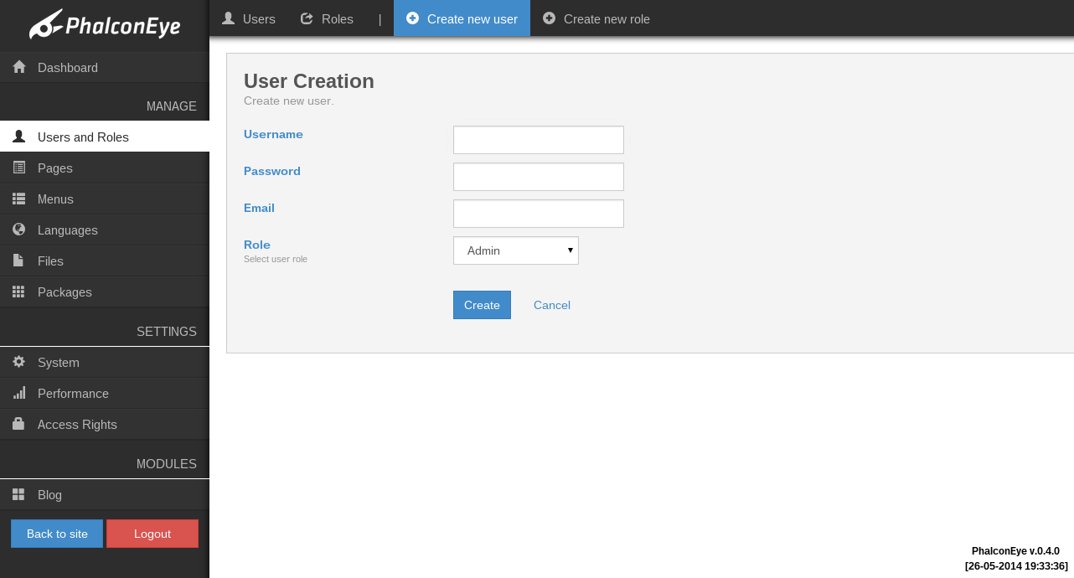Click the Email field label
Viewport: 1074px width, 578px height.
259,208
